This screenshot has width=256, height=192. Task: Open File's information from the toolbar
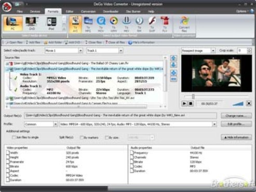coord(141,43)
